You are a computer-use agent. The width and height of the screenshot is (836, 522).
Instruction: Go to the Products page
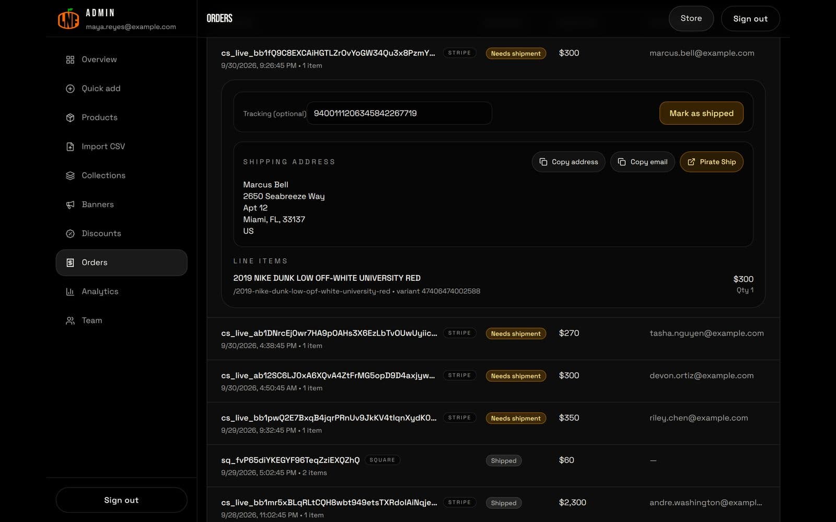[121, 117]
